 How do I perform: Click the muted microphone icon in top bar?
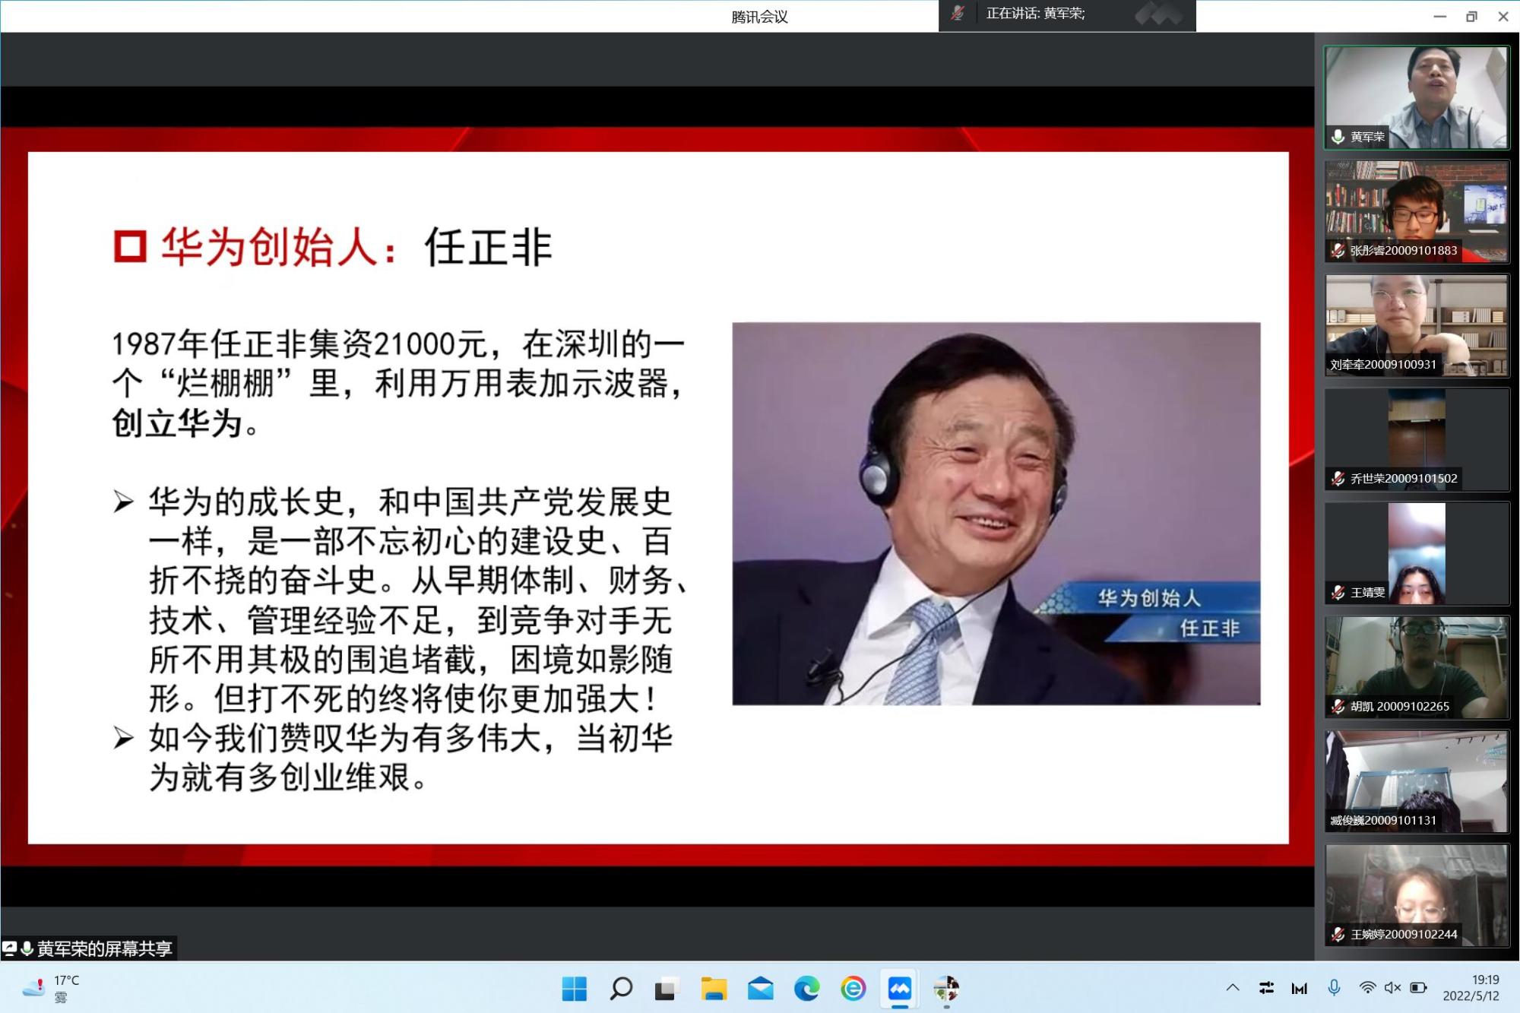(958, 14)
